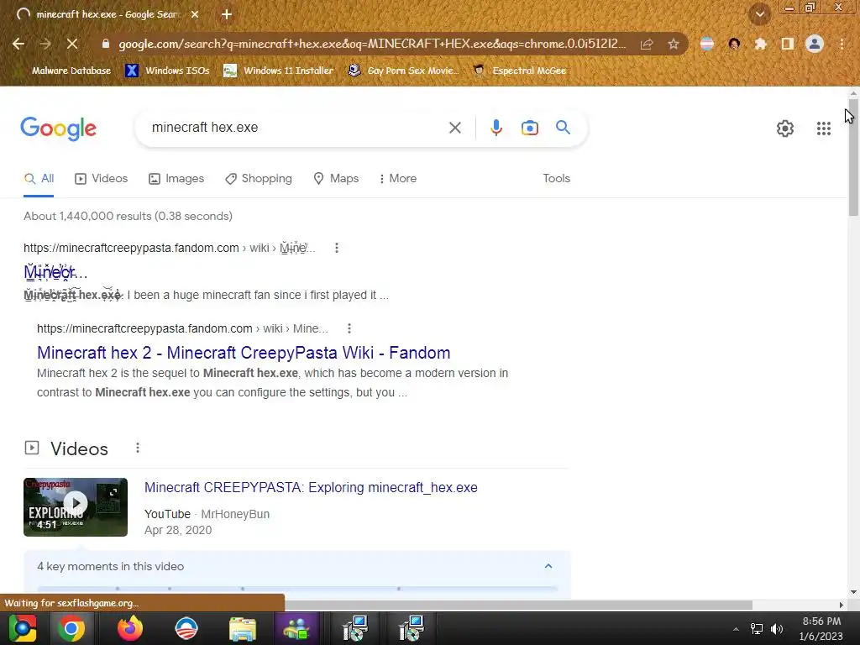Open File Explorer folder in taskbar
This screenshot has width=860, height=645.
(x=243, y=628)
